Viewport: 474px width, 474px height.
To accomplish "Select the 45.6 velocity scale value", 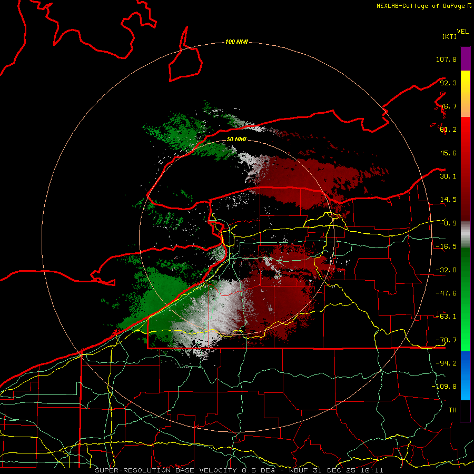I will click(448, 153).
